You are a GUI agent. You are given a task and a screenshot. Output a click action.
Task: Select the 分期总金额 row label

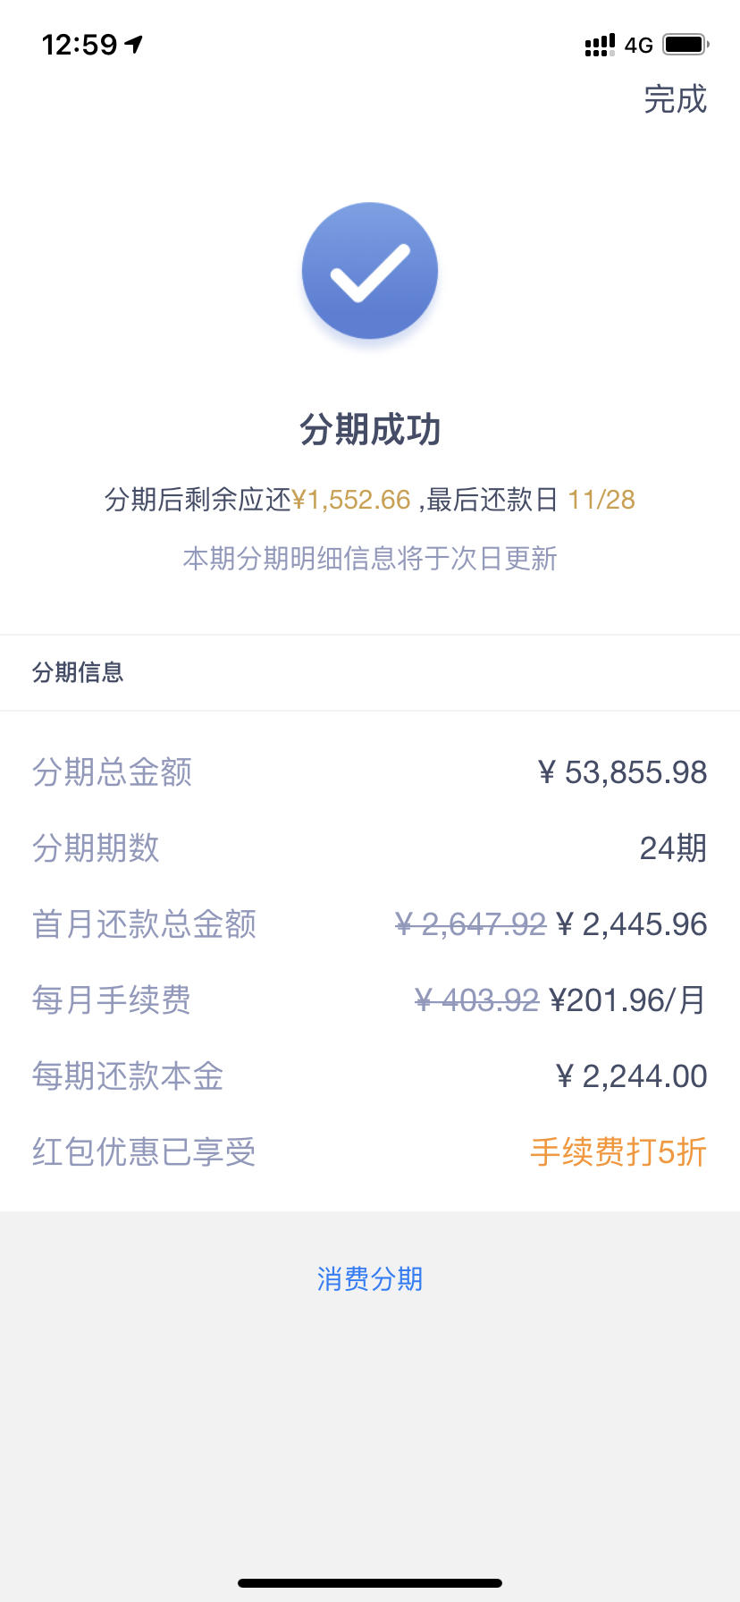[x=113, y=772]
